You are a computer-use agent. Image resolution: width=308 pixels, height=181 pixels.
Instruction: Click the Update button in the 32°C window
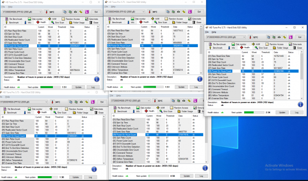coord(282,113)
